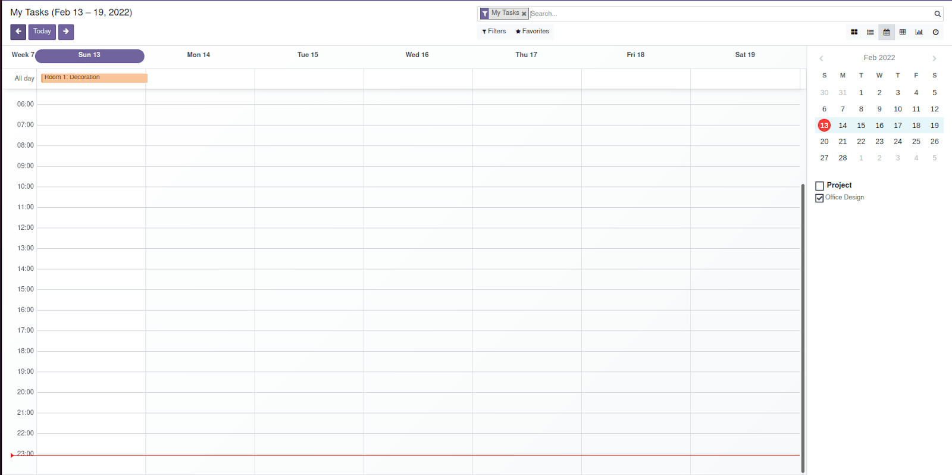Open the Filters dropdown
Viewport: 952px width, 475px height.
pyautogui.click(x=494, y=32)
